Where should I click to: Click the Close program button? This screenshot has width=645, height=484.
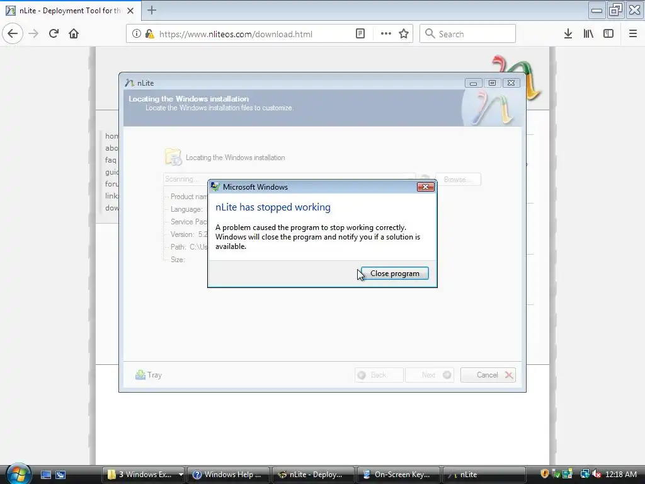394,274
